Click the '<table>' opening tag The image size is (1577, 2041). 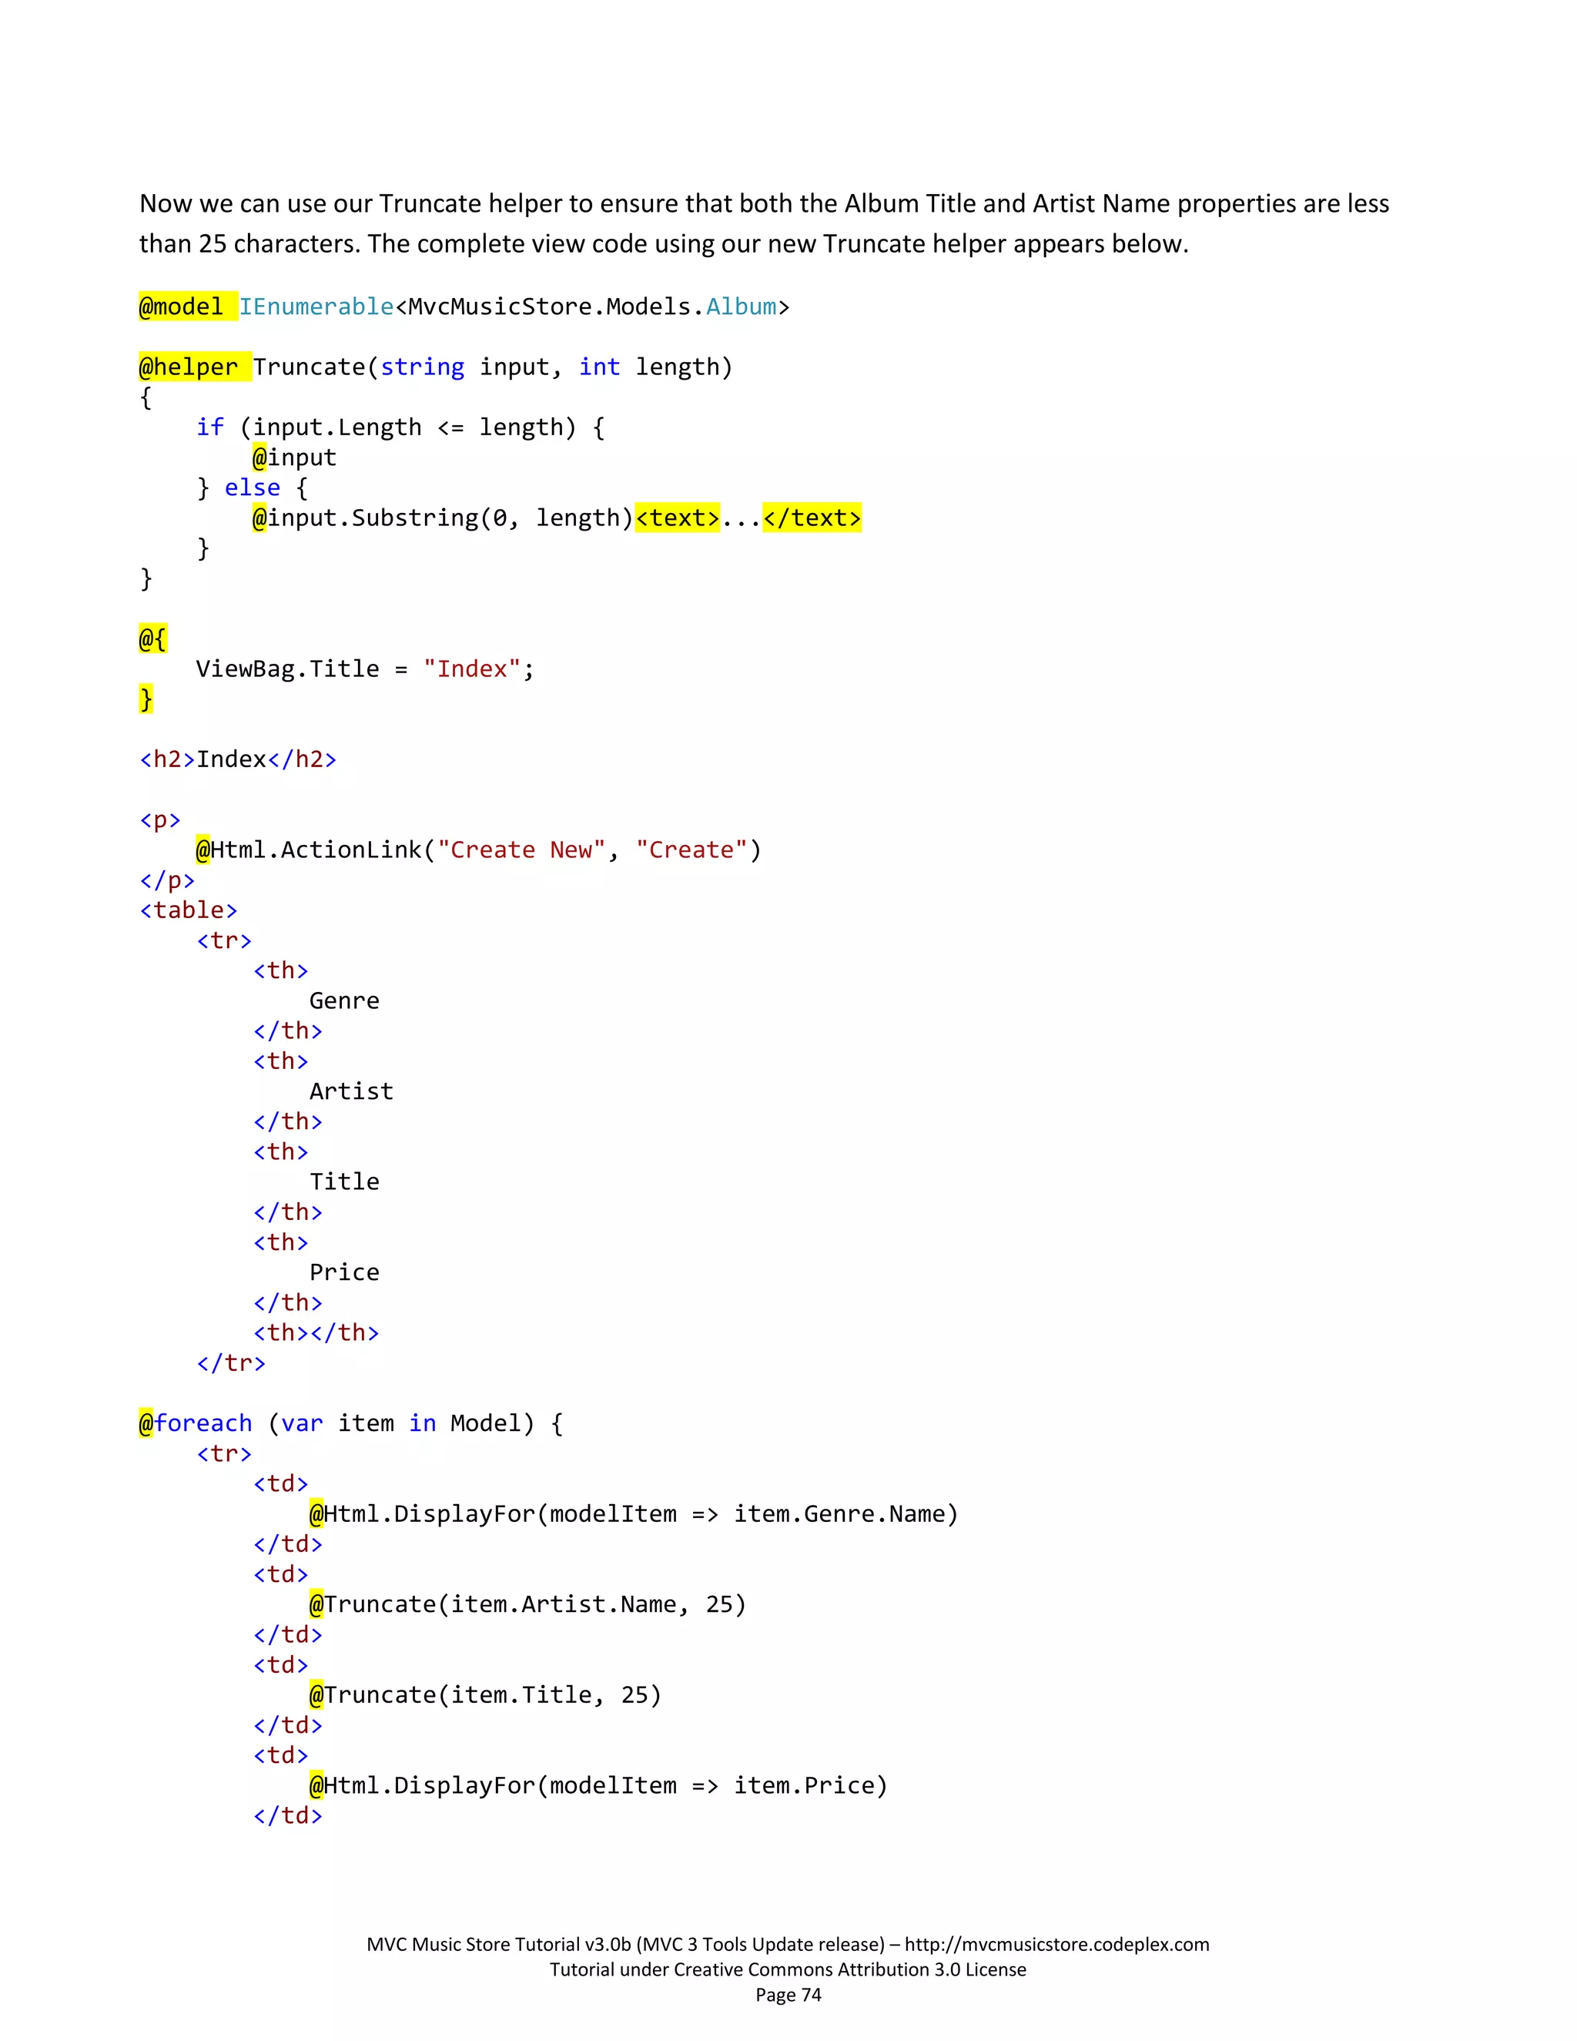click(189, 910)
